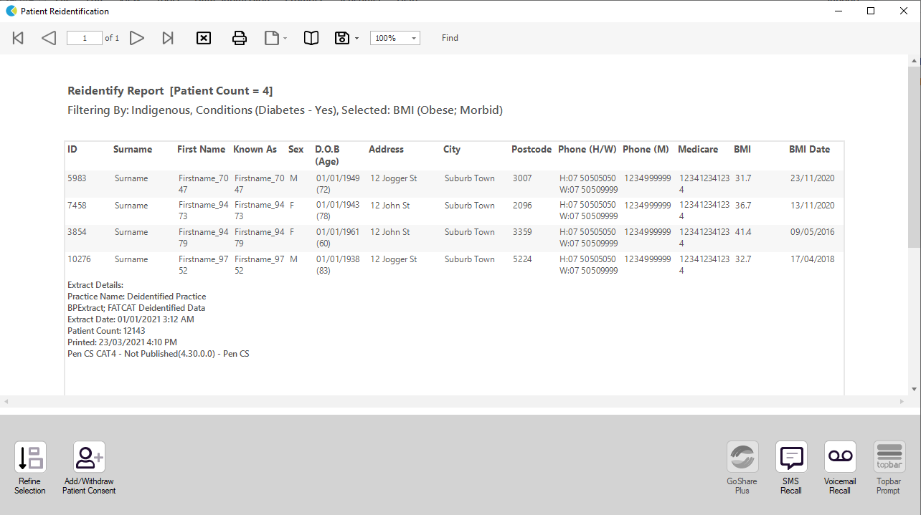Click the Sex column header
Image resolution: width=921 pixels, height=515 pixels.
click(296, 150)
